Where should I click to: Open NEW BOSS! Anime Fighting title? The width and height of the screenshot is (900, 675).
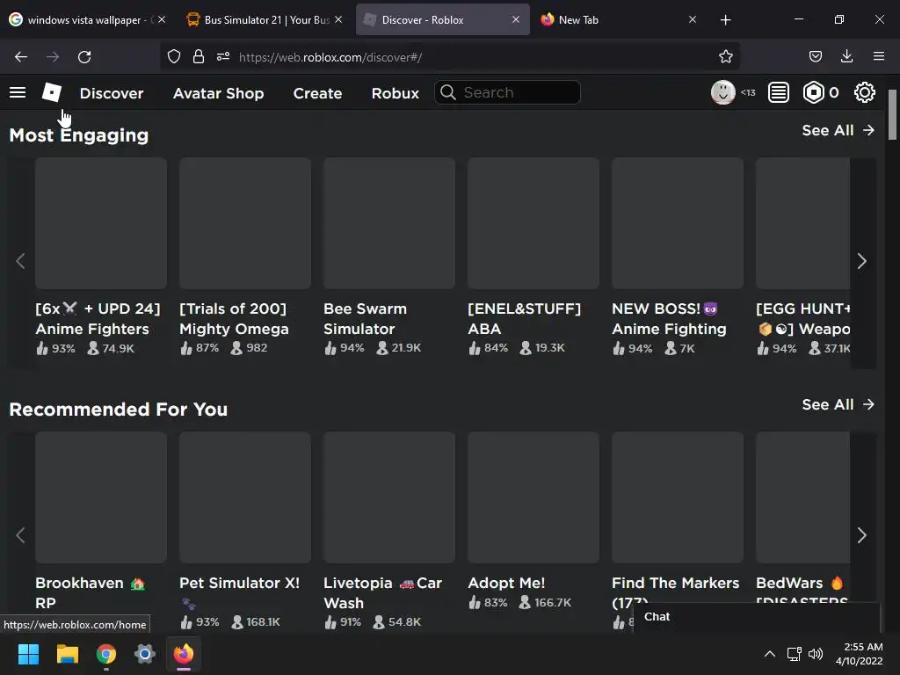tap(669, 318)
